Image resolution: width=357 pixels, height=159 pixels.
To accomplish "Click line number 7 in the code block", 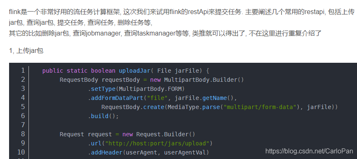I will 23,125.
